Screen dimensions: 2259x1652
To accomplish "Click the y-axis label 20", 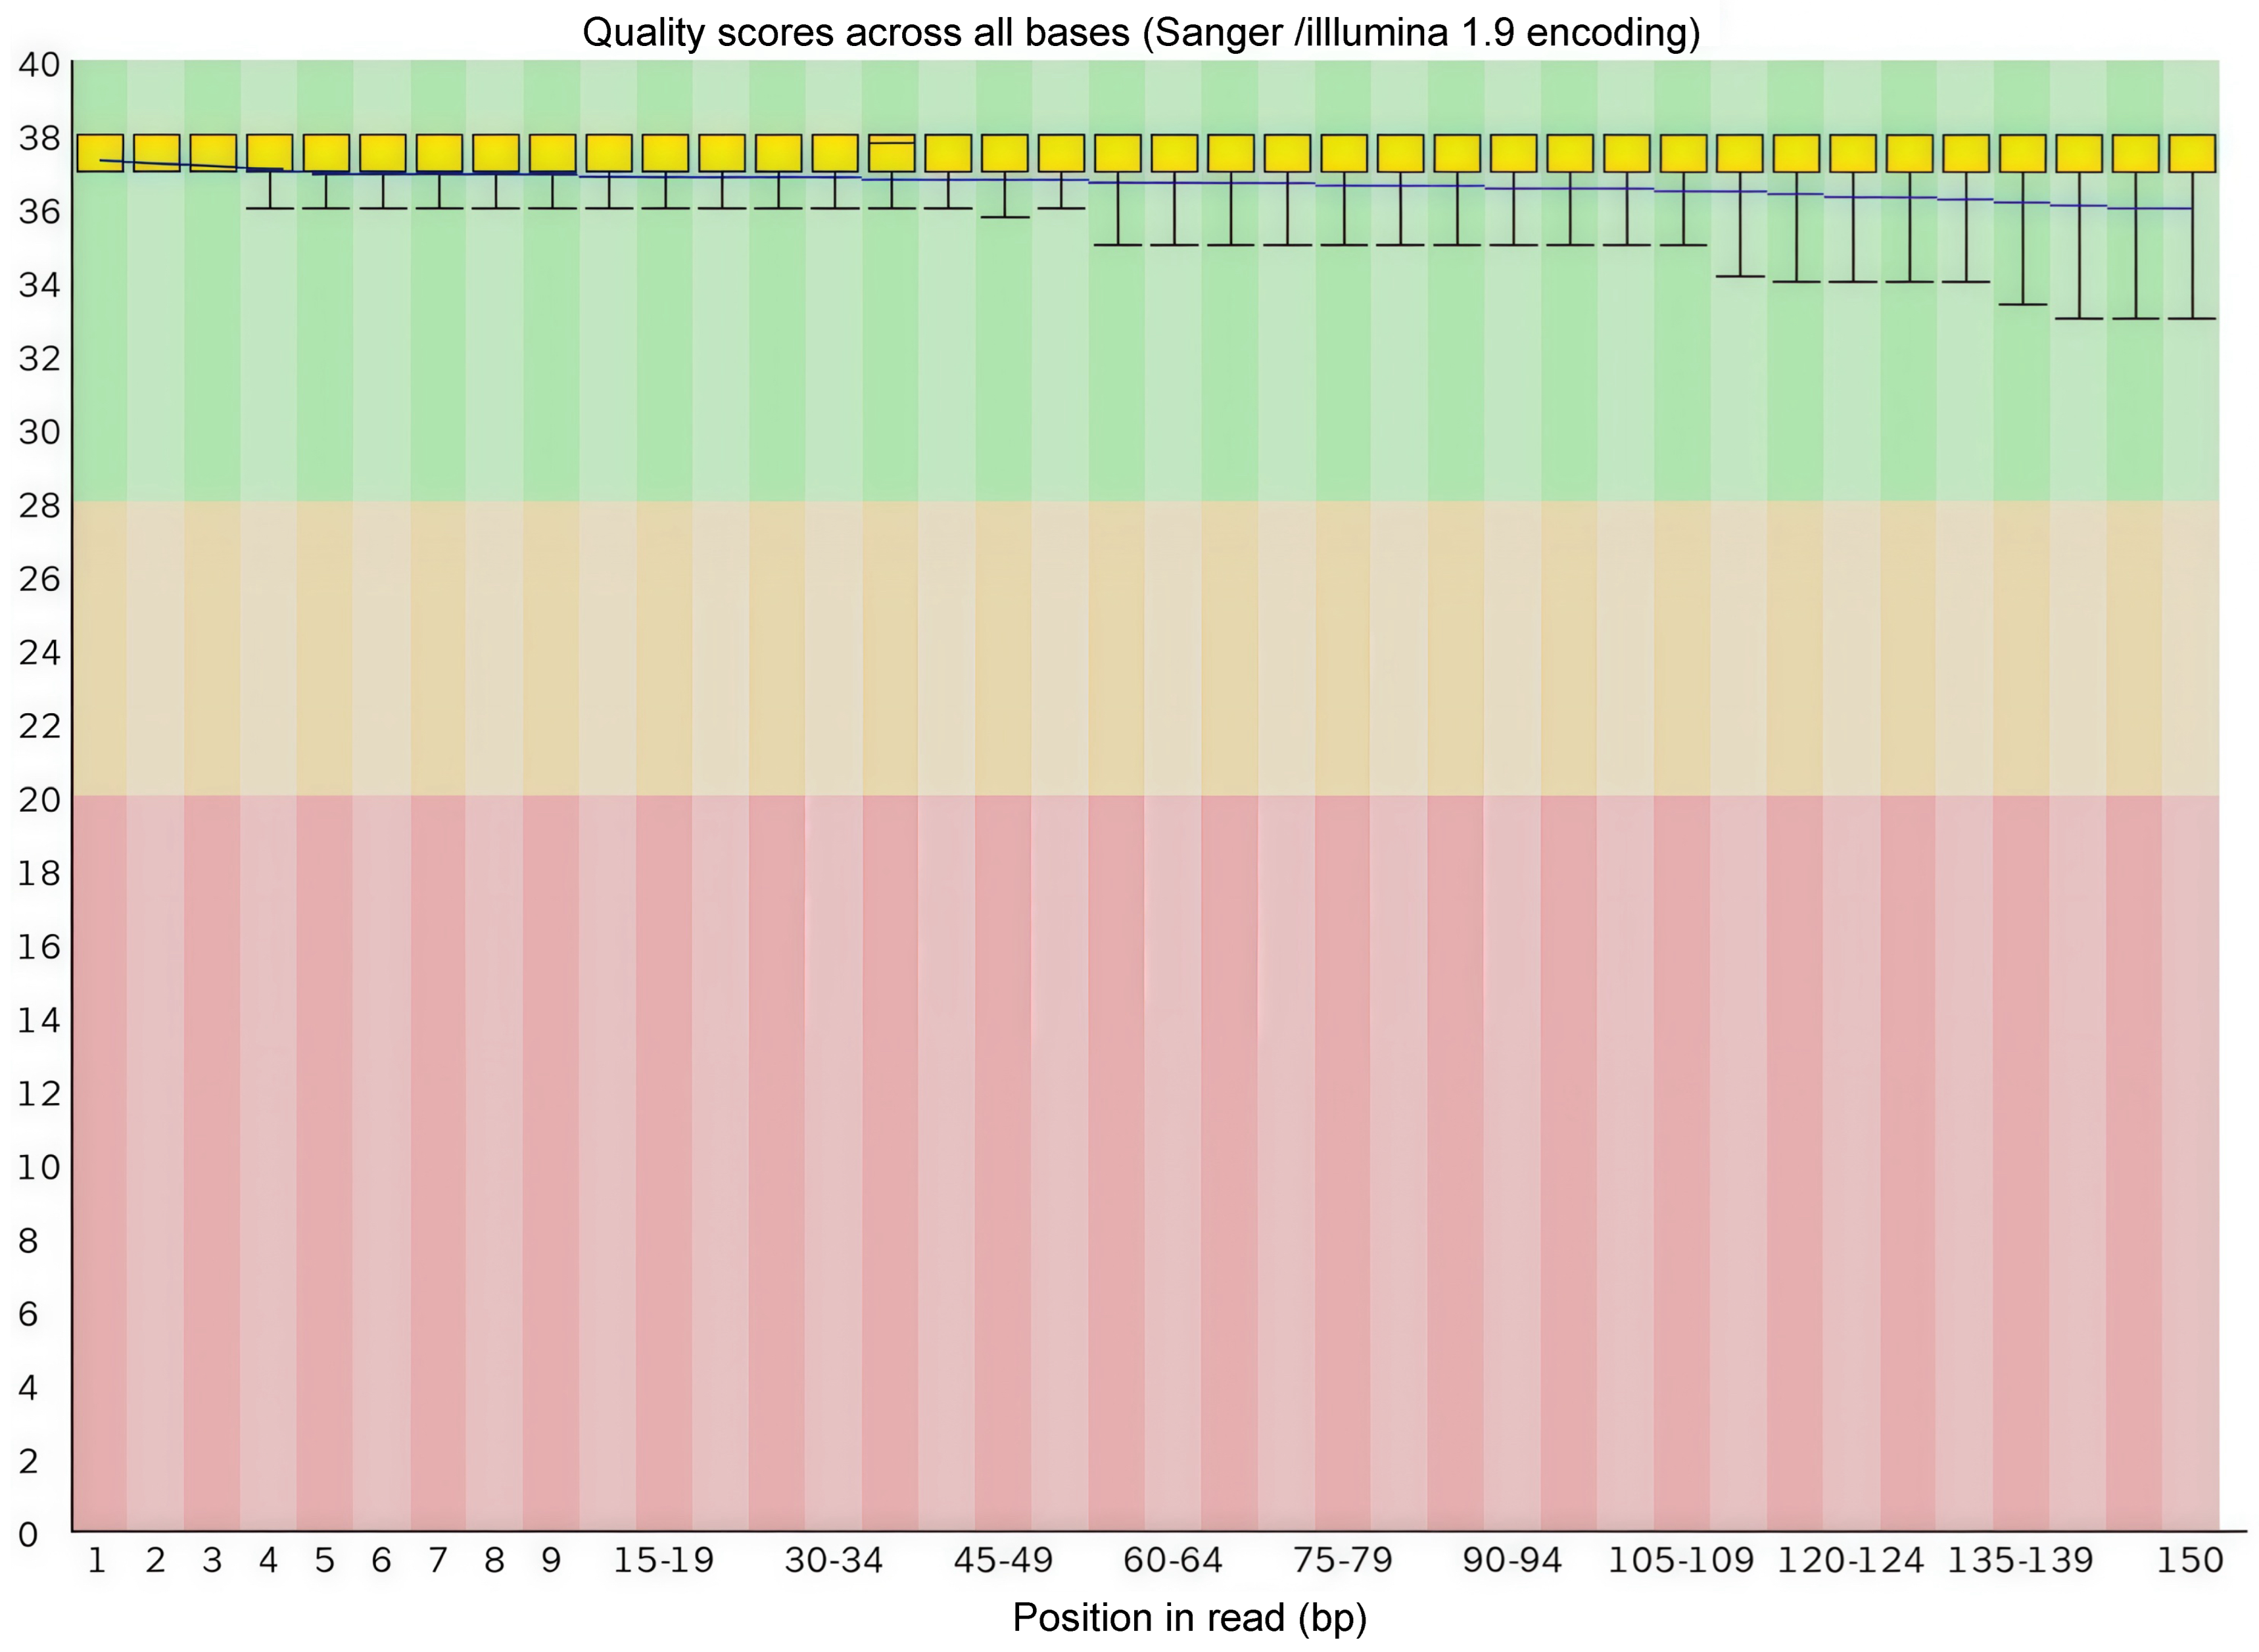I will [x=39, y=800].
